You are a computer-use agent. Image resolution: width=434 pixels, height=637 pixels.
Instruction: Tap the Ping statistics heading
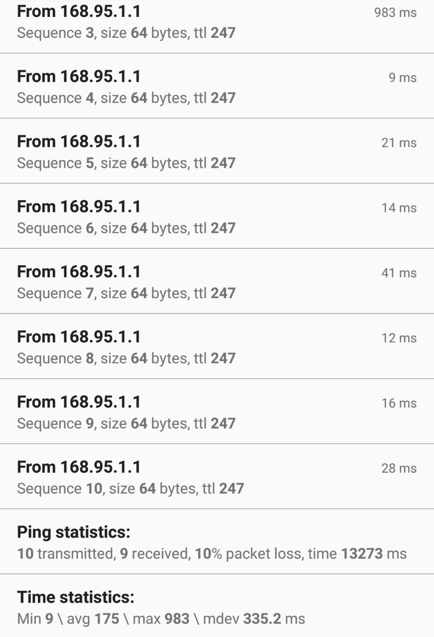[x=74, y=532]
